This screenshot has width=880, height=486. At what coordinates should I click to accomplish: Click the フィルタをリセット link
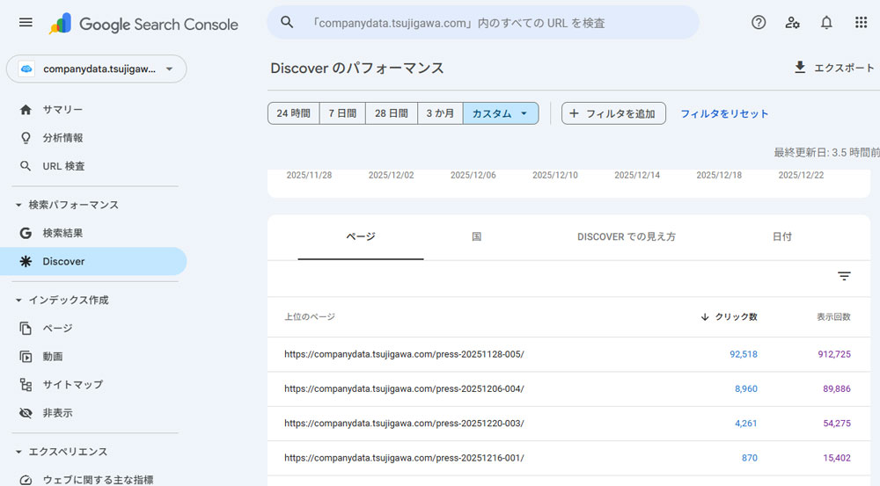(x=724, y=113)
